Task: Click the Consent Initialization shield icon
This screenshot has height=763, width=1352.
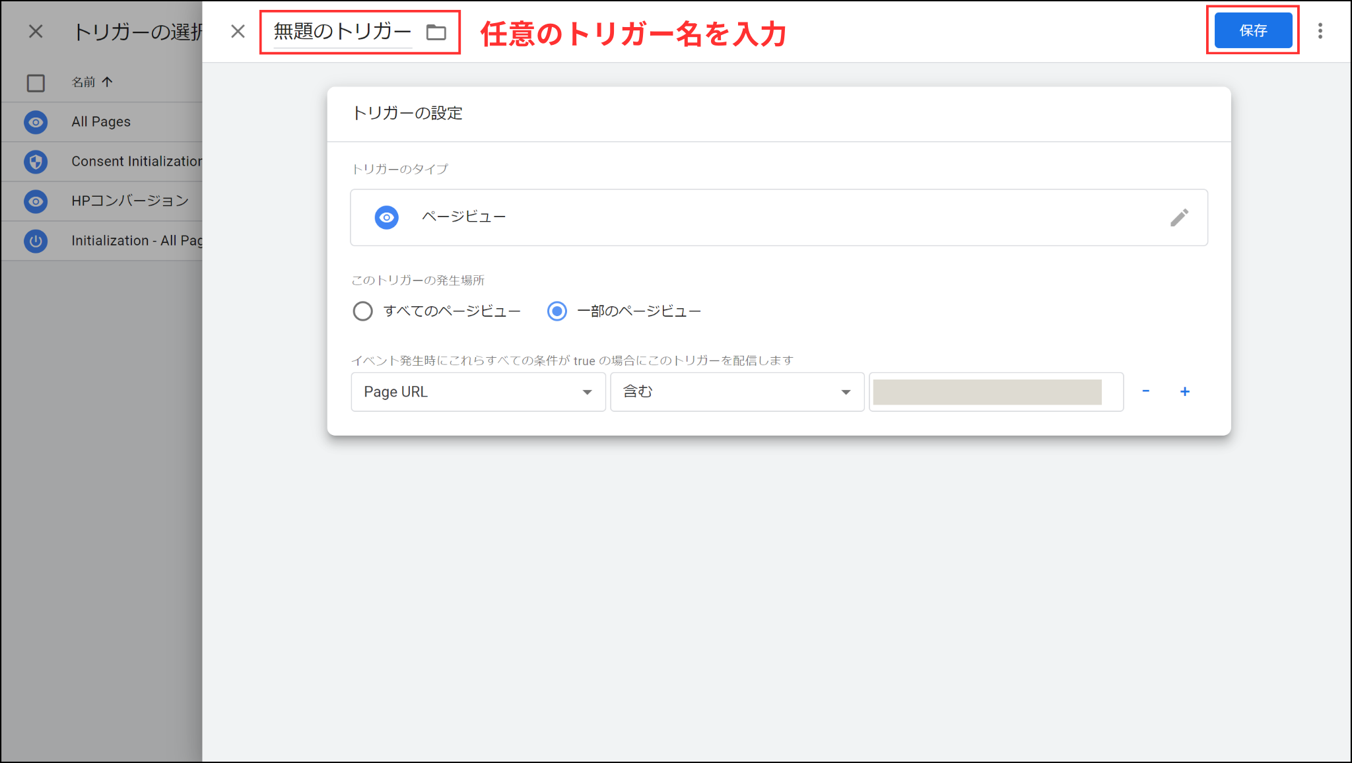Action: [36, 162]
